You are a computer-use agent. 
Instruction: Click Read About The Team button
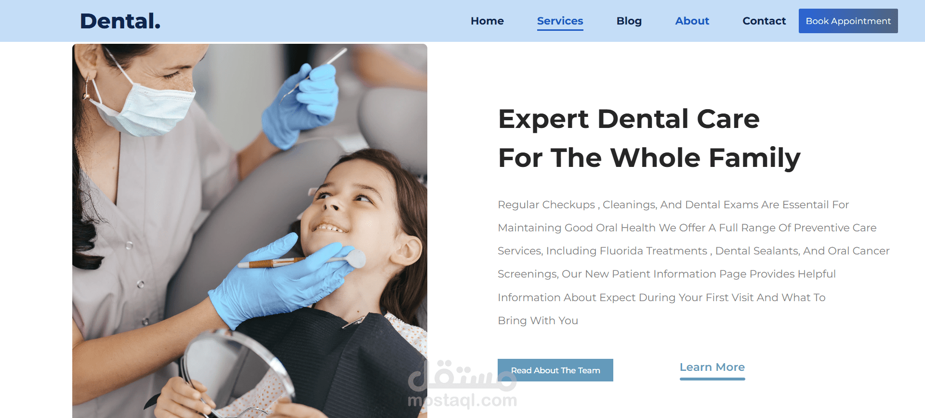(555, 370)
